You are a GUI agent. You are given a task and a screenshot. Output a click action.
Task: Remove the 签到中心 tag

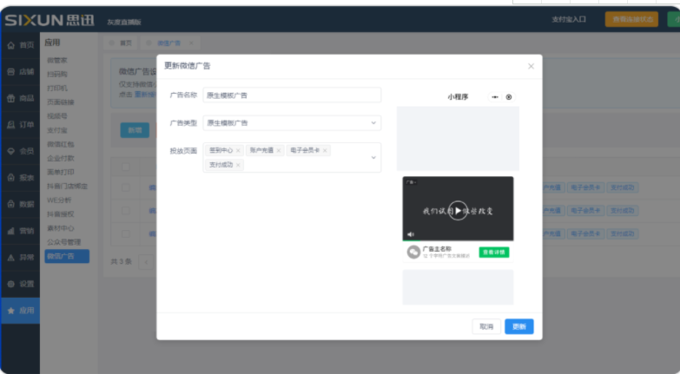(238, 151)
